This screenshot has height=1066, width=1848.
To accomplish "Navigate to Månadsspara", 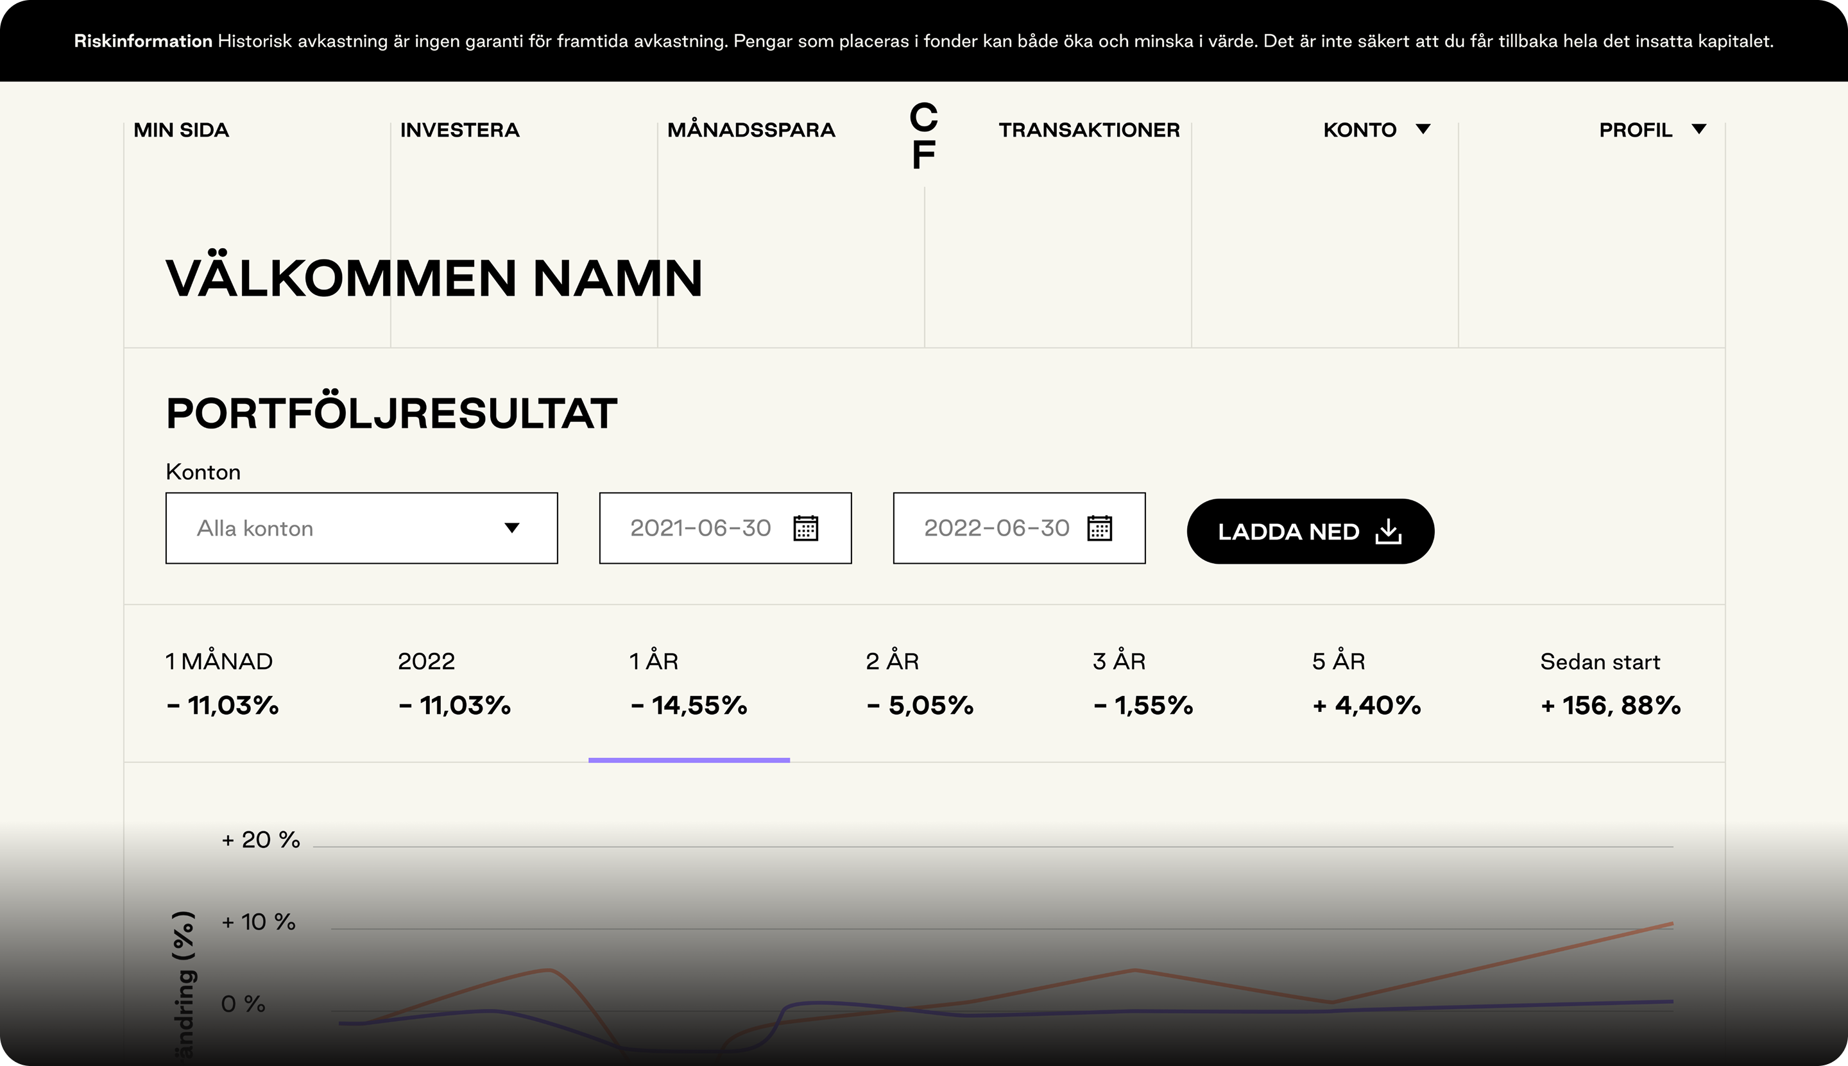I will point(751,130).
